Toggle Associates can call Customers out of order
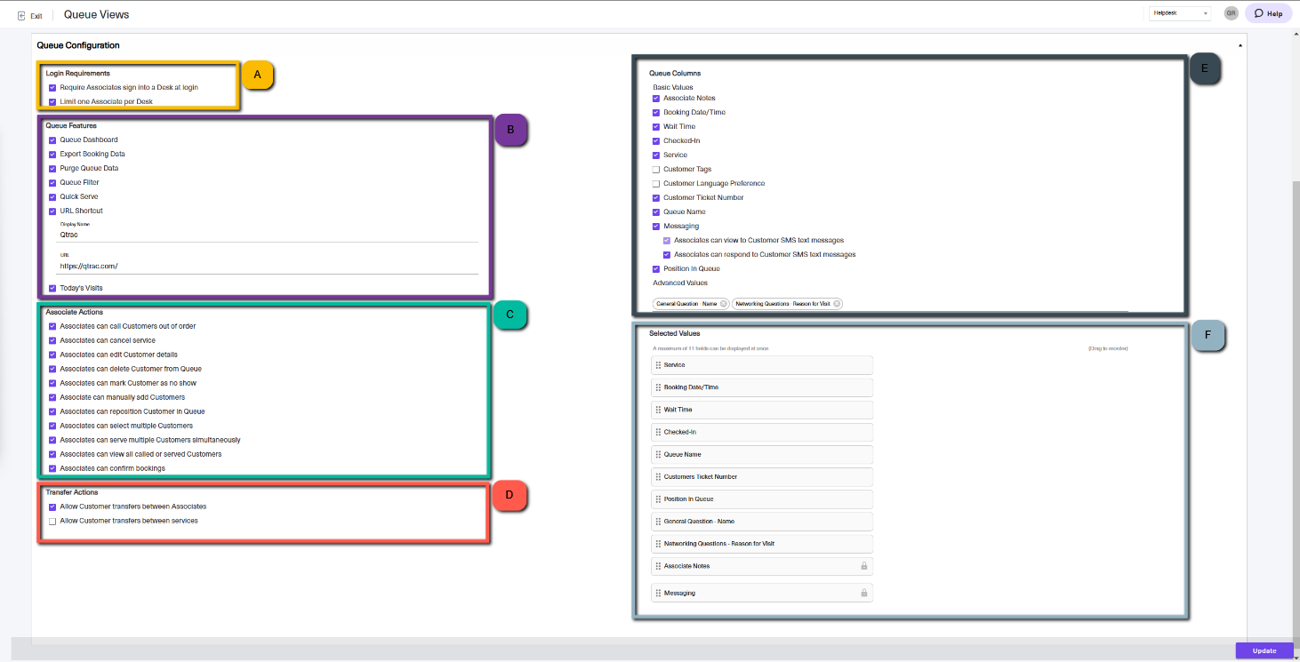This screenshot has height=662, width=1300. 52,326
